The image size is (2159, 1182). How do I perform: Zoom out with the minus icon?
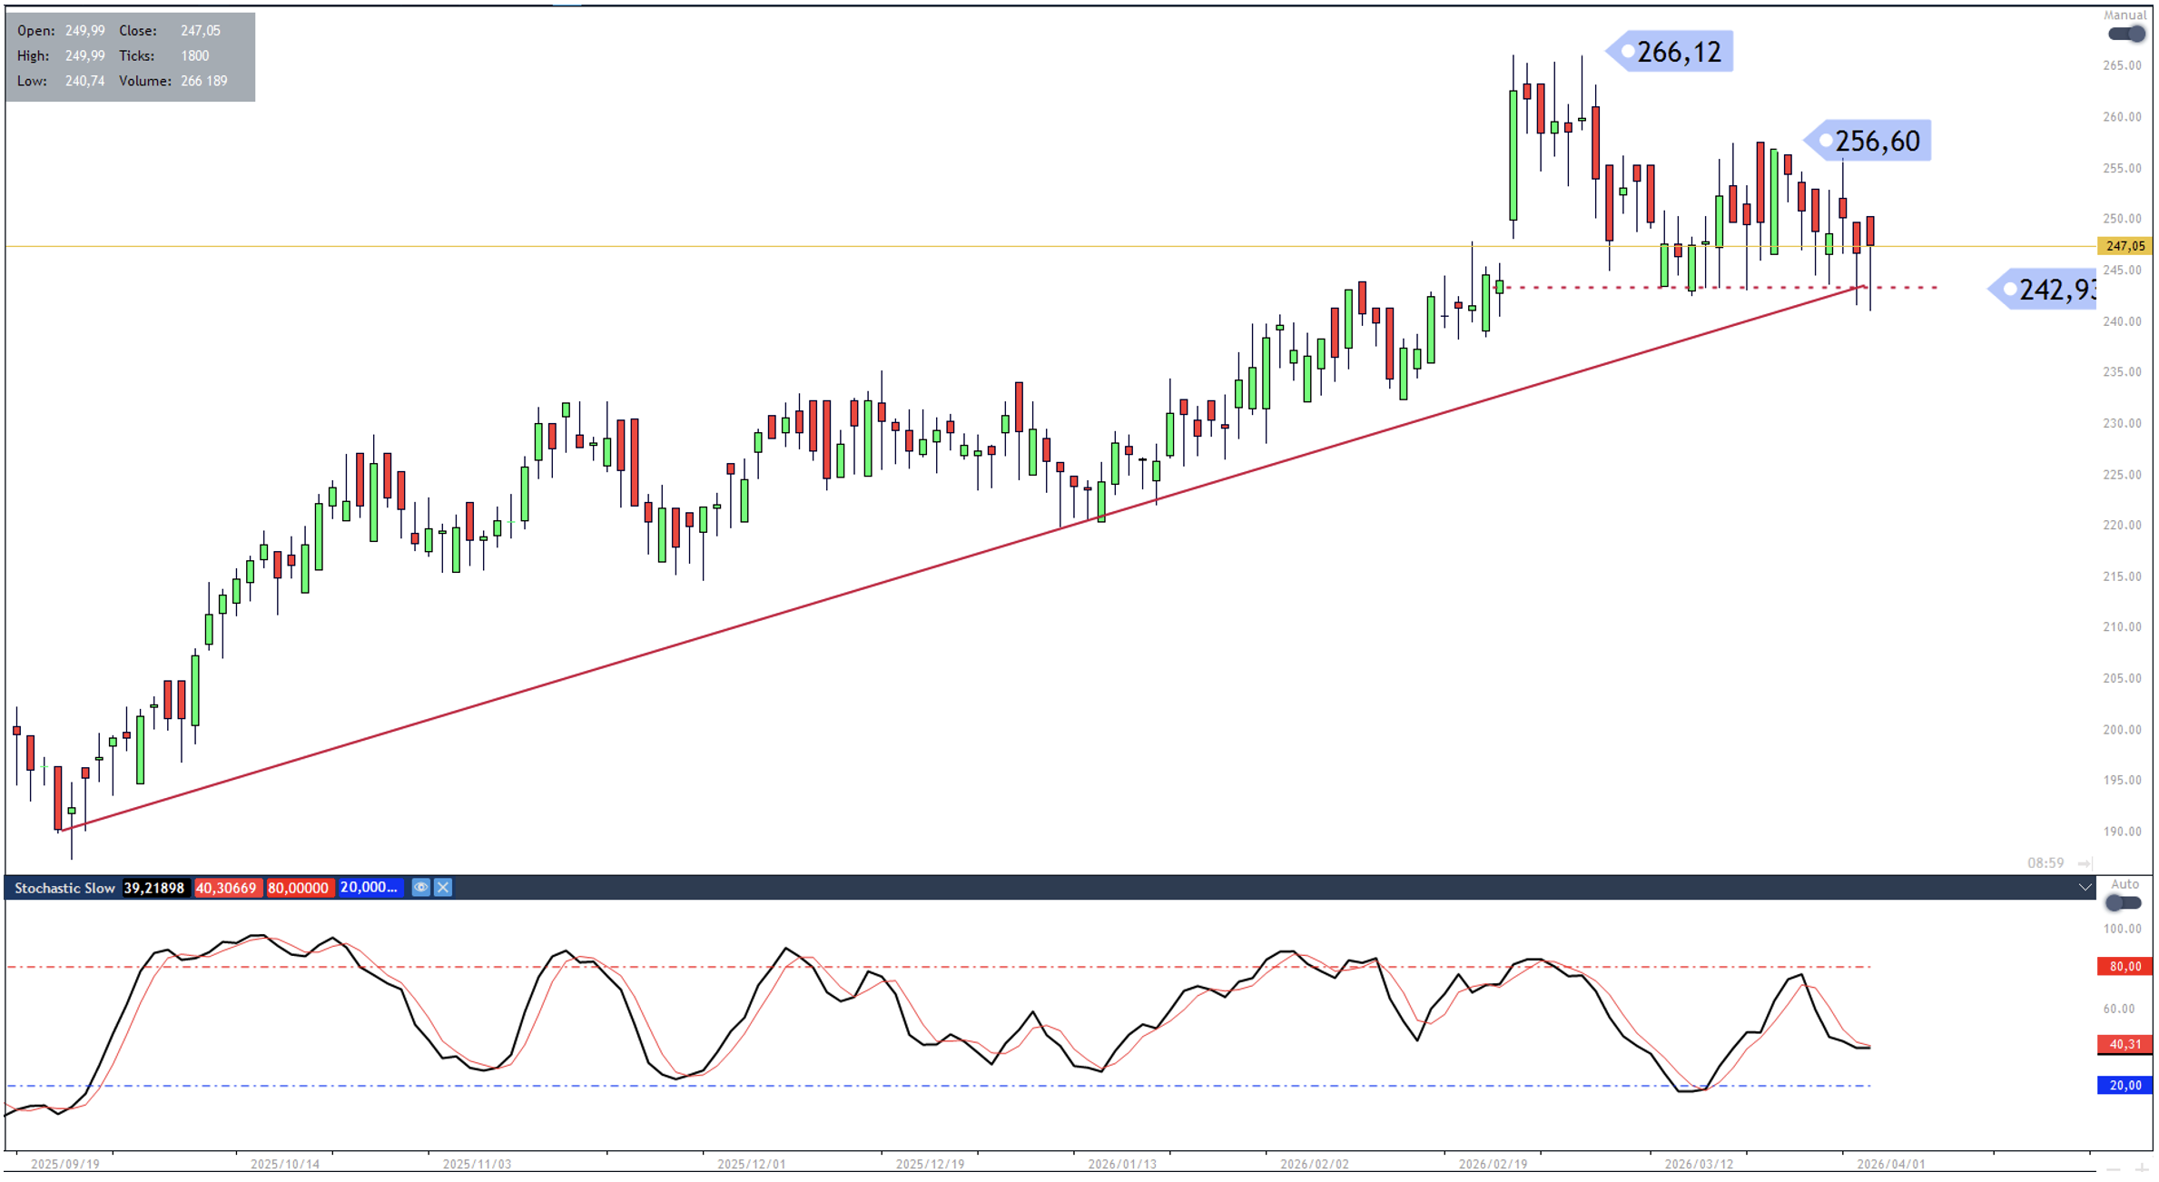click(x=2114, y=1169)
